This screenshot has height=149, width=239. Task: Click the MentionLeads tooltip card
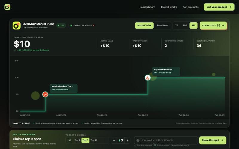pos(63,88)
